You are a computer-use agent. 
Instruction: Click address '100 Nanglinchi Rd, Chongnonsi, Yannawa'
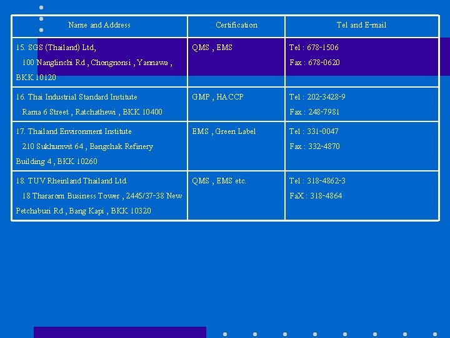pyautogui.click(x=97, y=63)
